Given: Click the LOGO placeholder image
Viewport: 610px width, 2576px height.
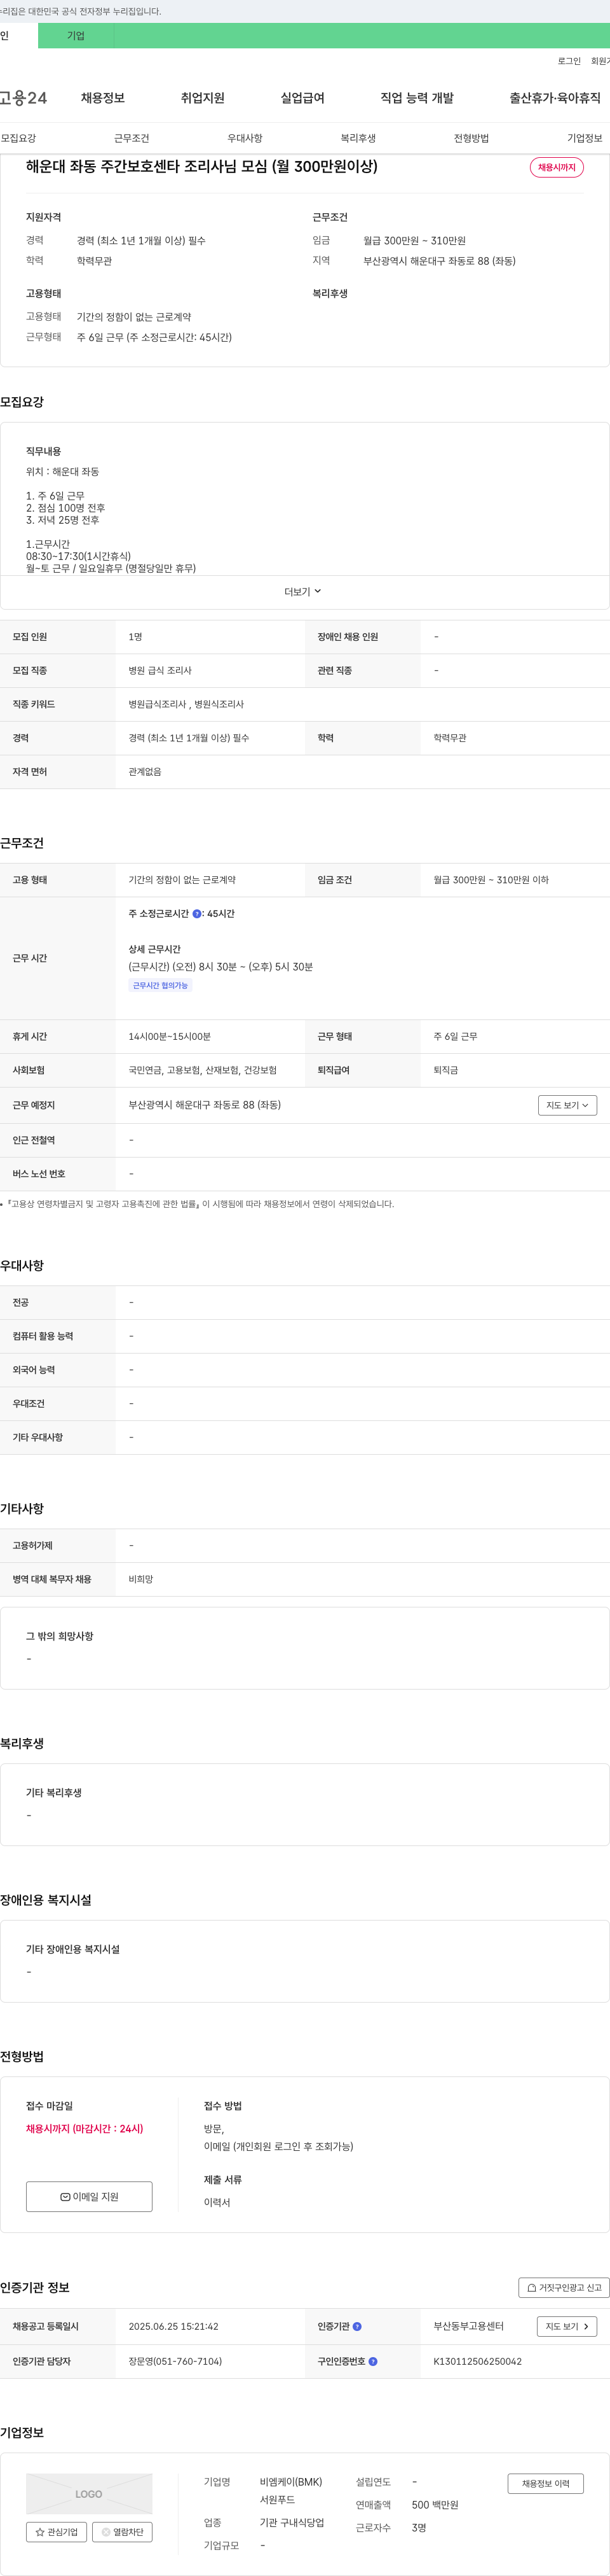Looking at the screenshot, I should click(89, 2494).
